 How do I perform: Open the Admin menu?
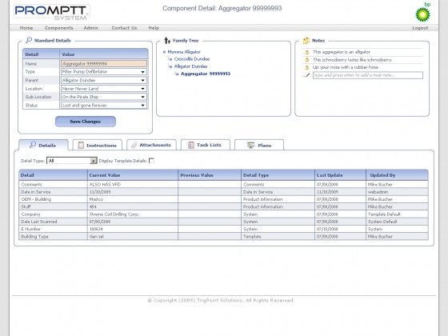pos(91,28)
